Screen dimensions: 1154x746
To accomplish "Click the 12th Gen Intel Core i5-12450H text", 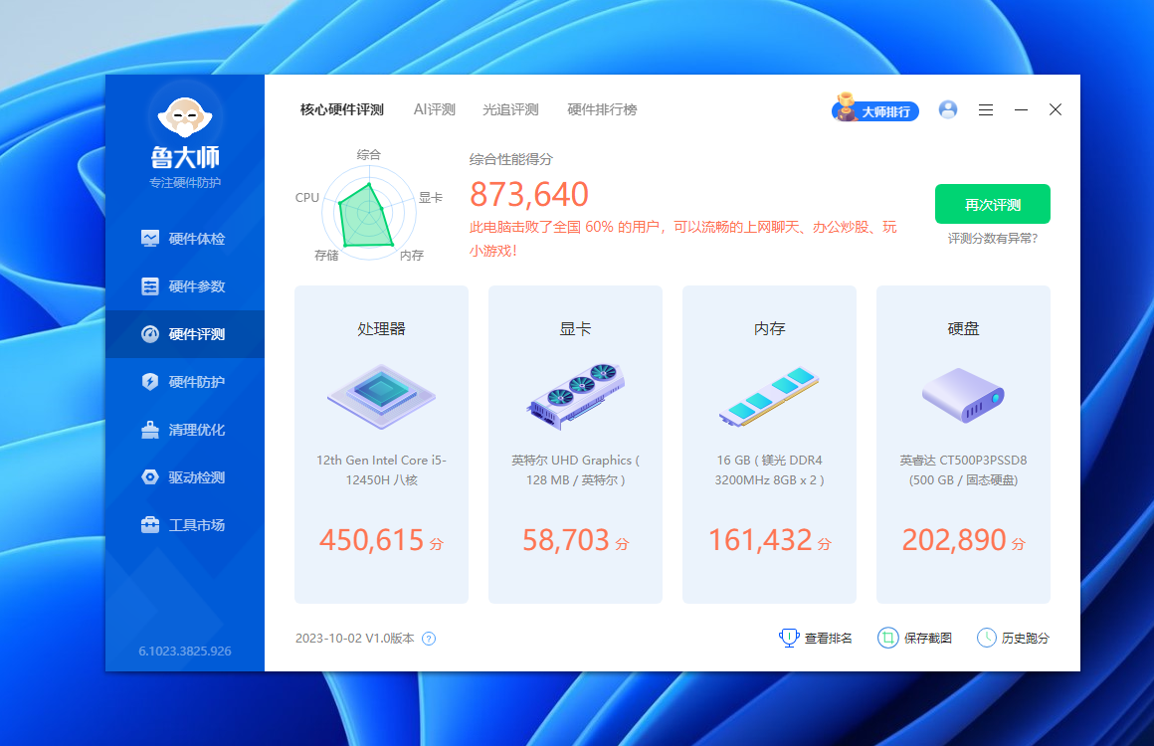I will [x=381, y=470].
